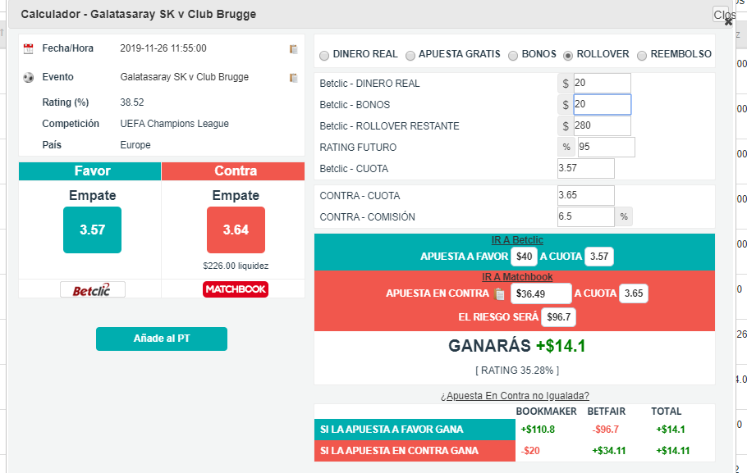Click the País value Europe
This screenshot has width=747, height=473.
point(135,145)
